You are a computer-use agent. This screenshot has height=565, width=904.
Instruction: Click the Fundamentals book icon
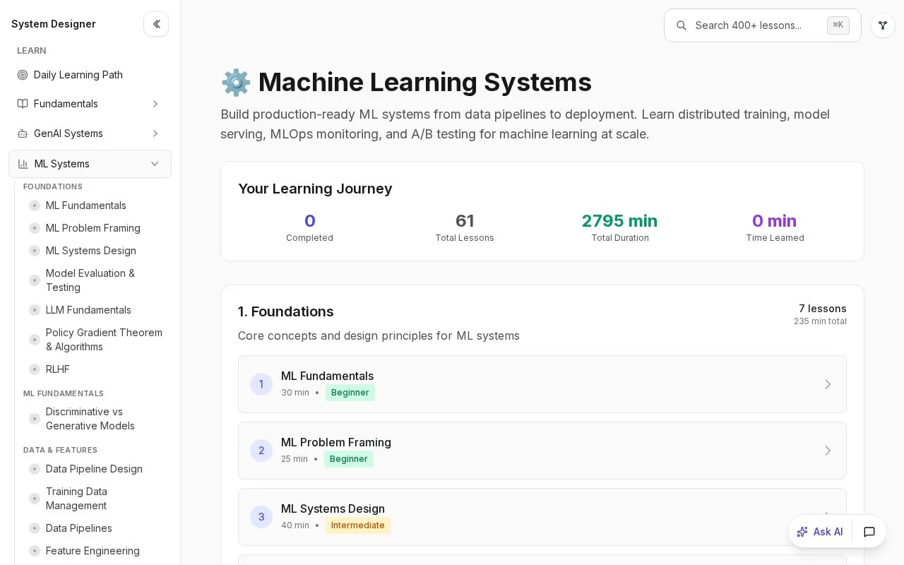(23, 104)
